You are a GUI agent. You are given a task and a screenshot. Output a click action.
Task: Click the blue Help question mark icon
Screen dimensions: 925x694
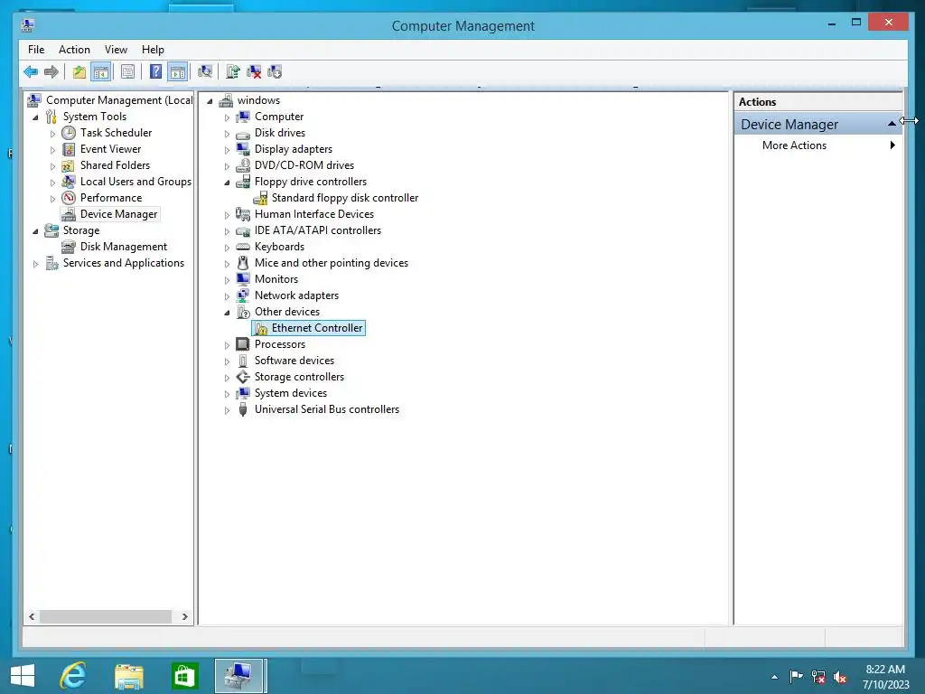[155, 72]
